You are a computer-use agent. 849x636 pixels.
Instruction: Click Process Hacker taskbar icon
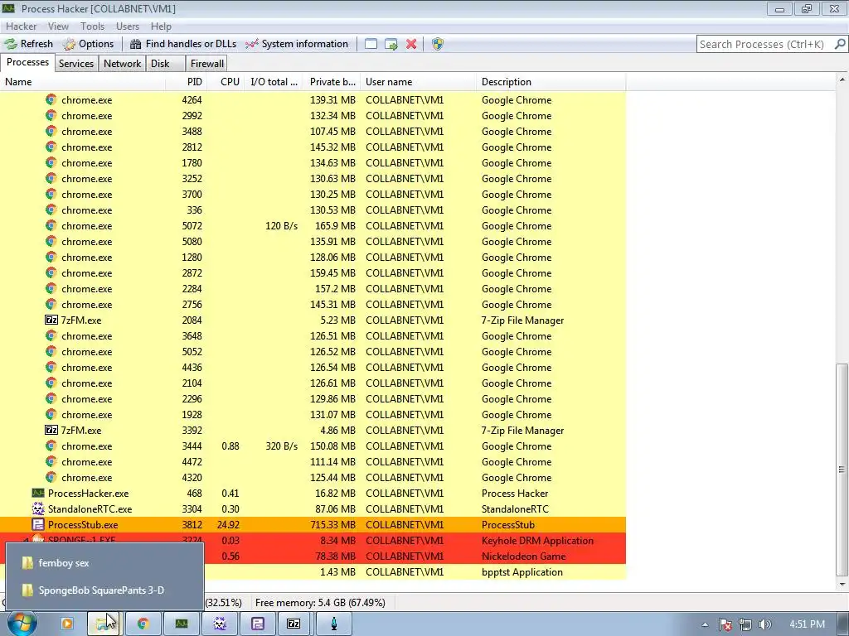tap(182, 624)
